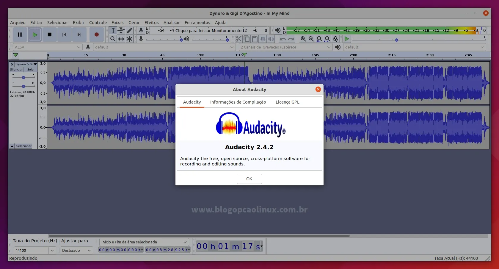Select the Time Shift tool

(121, 39)
